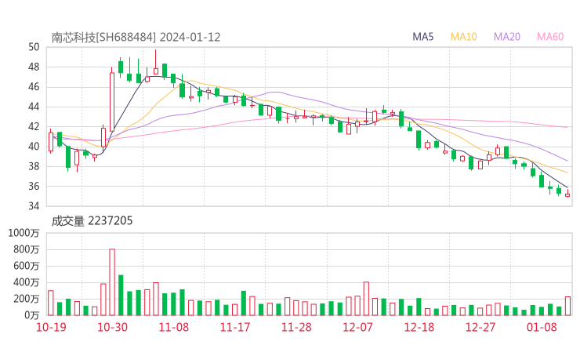This screenshot has height=345, width=580.
Task: Click the 800万 volume axis label
Action: (27, 249)
